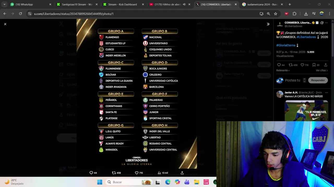
Task: Switch to the Stream - Kick Dashboard tab
Action: (x=124, y=4)
